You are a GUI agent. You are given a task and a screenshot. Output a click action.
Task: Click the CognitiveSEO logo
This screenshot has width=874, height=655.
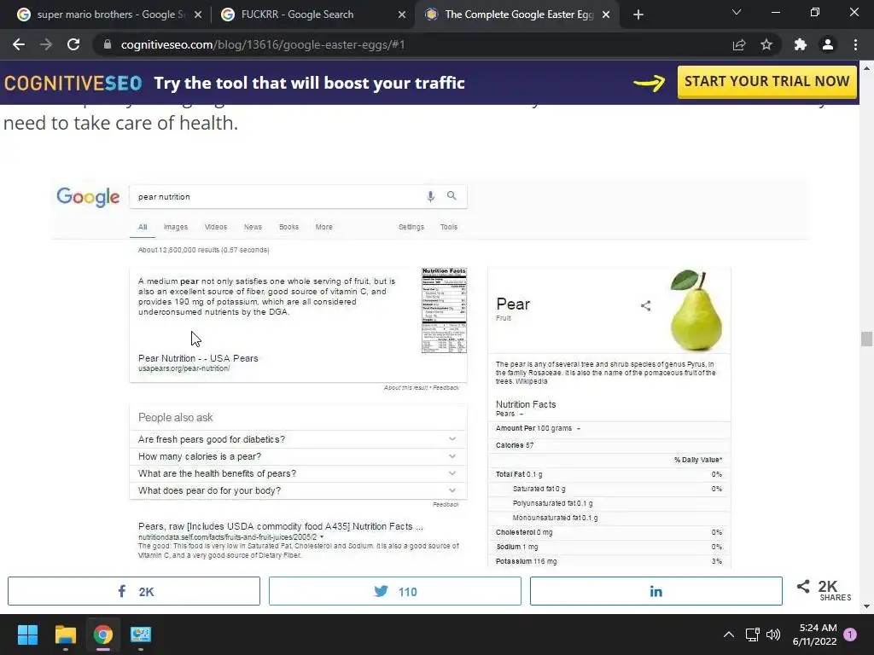[x=73, y=83]
